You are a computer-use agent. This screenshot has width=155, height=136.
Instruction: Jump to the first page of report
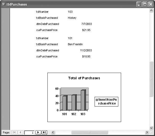(x=14, y=132)
